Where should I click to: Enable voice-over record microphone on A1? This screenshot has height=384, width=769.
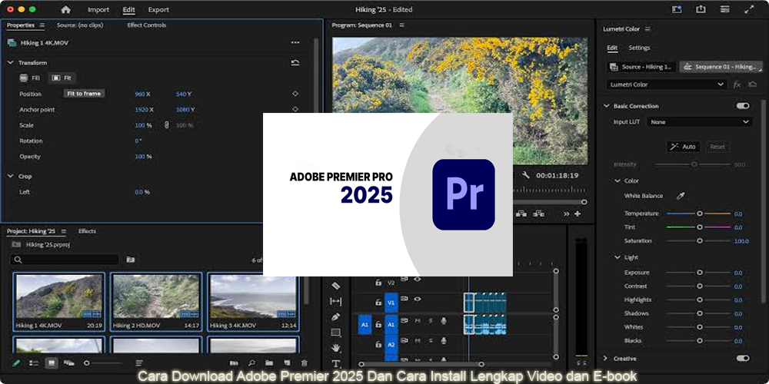pos(444,321)
